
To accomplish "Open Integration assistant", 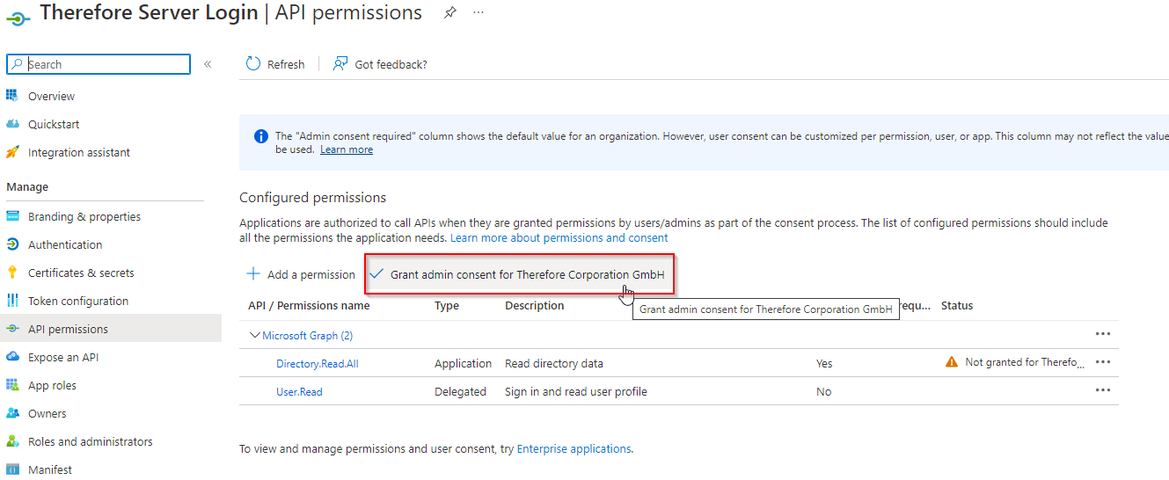I will (79, 152).
